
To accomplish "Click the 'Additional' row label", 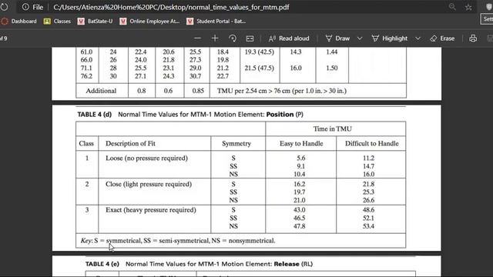I will (x=101, y=91).
